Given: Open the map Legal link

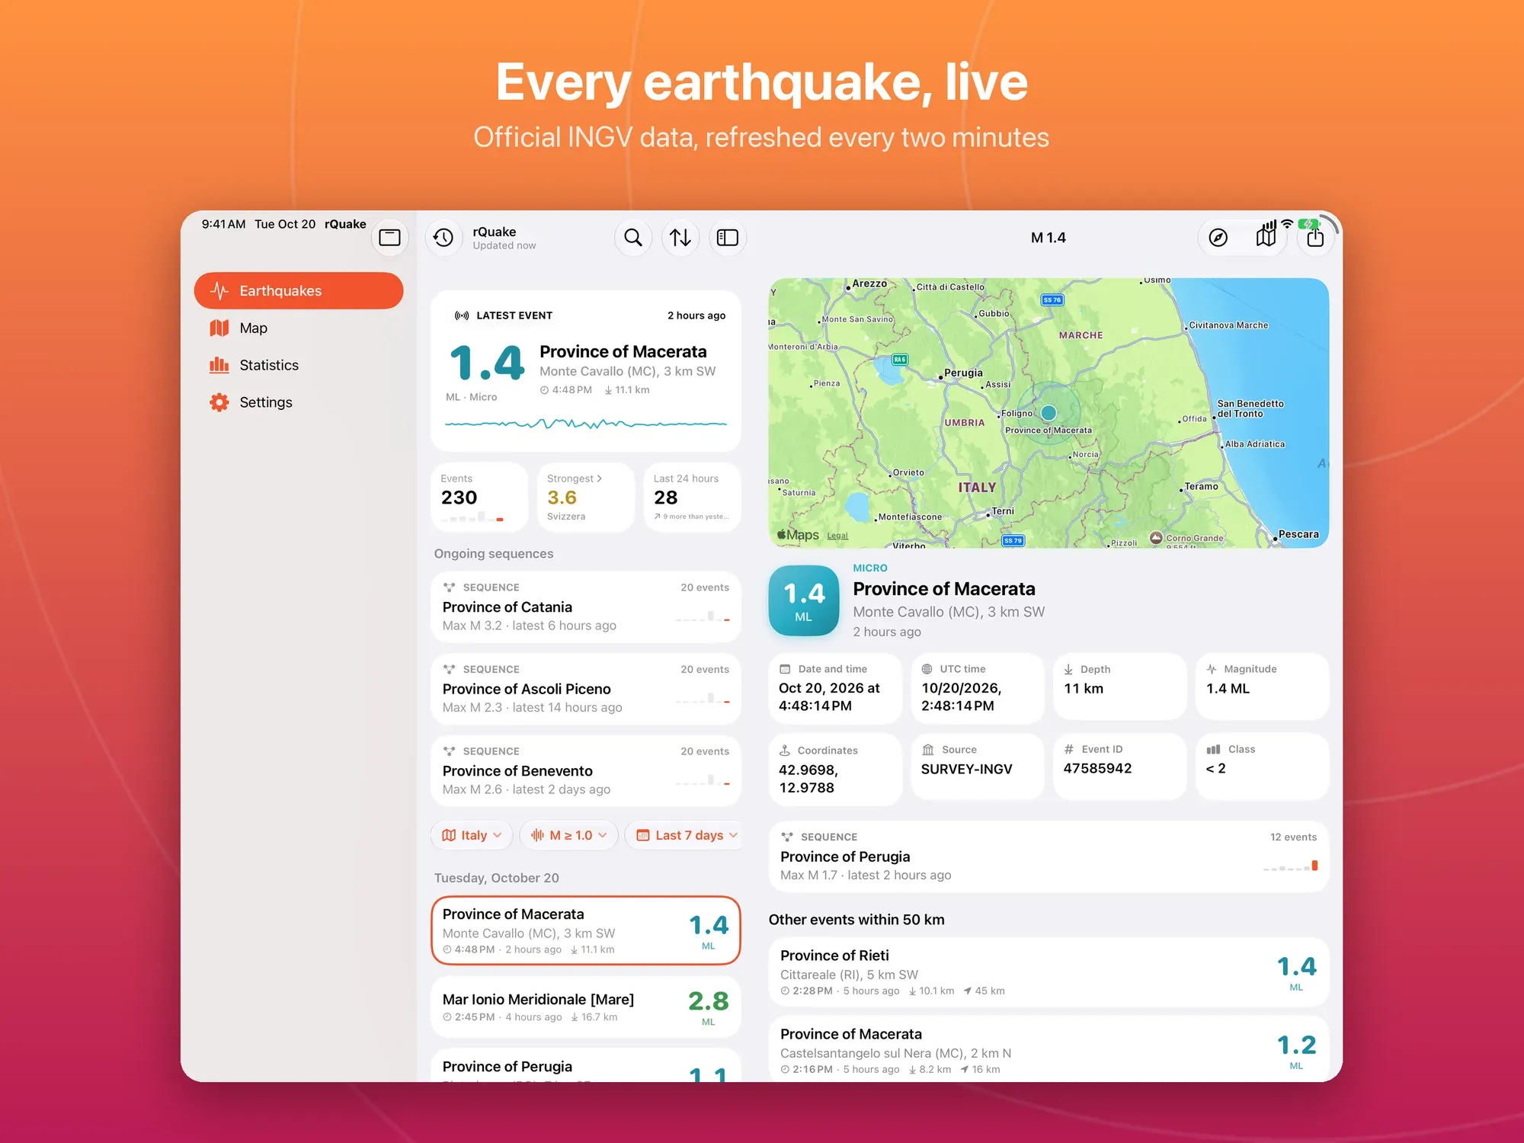Looking at the screenshot, I should click(837, 536).
